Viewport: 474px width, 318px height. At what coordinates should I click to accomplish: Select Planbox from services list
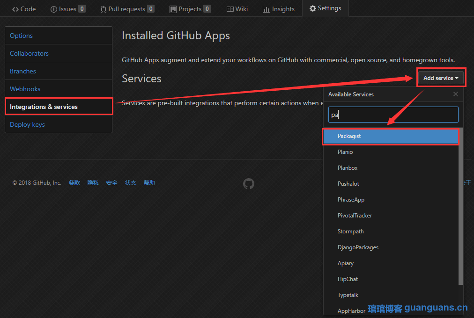coord(391,168)
